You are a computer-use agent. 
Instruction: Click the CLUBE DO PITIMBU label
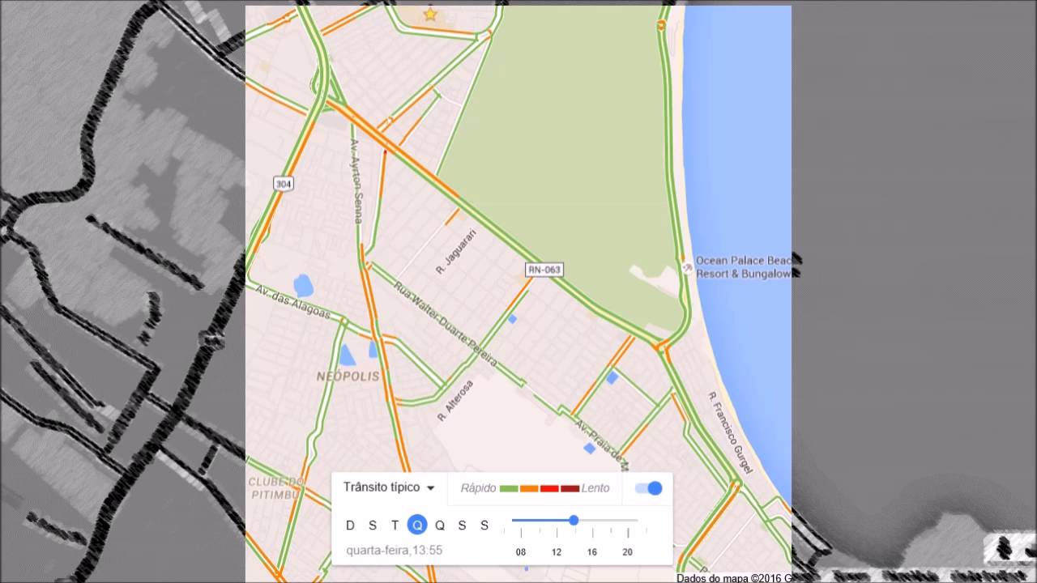[x=276, y=488]
